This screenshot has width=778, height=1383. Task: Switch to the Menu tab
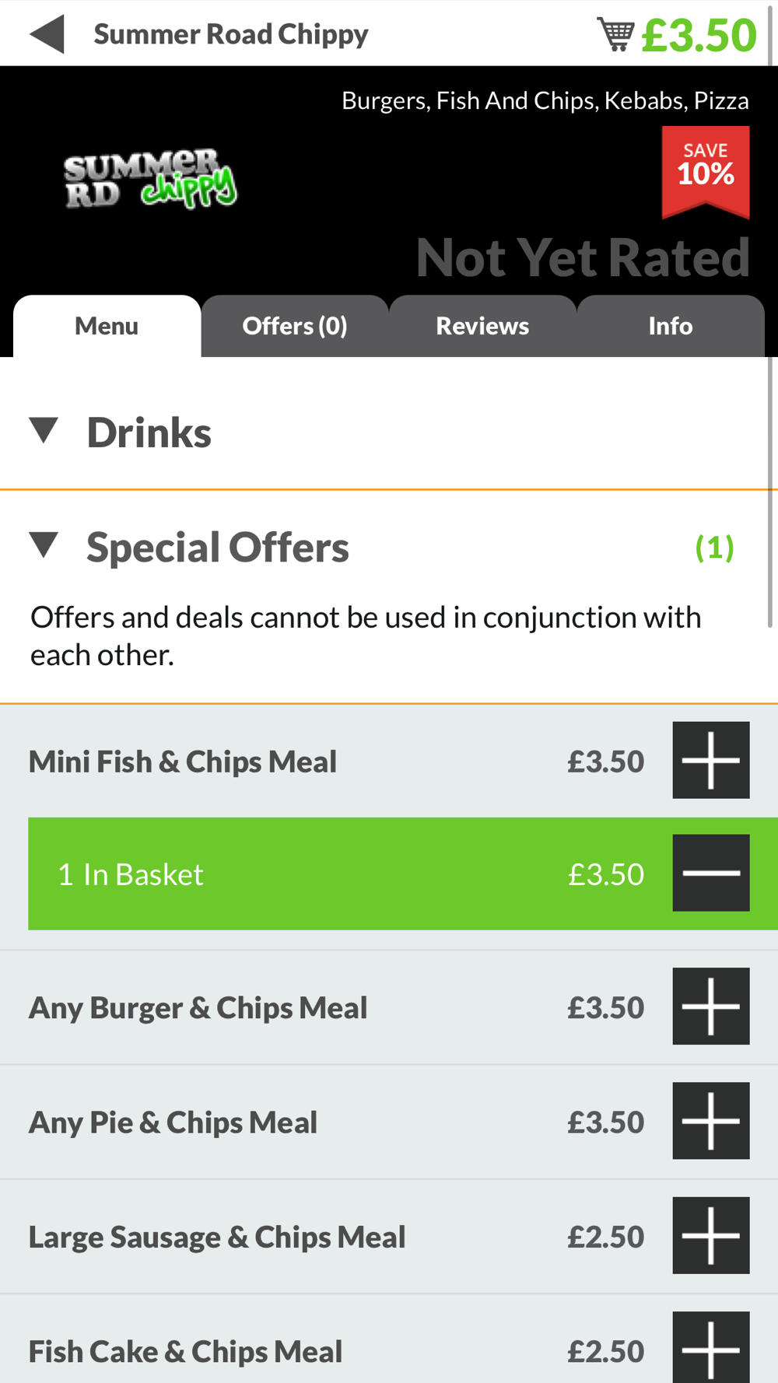point(107,326)
